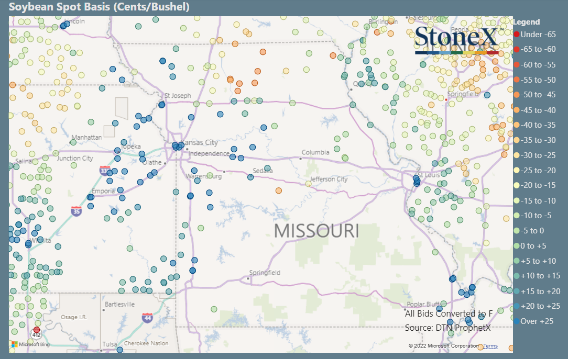Click the Osage I.R. label

(74, 317)
